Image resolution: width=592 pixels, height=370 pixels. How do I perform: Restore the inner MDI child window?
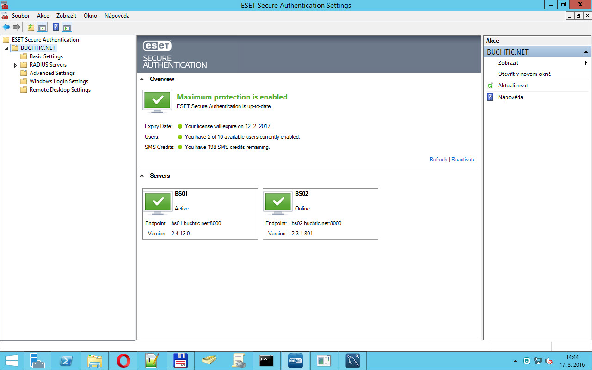(x=579, y=16)
